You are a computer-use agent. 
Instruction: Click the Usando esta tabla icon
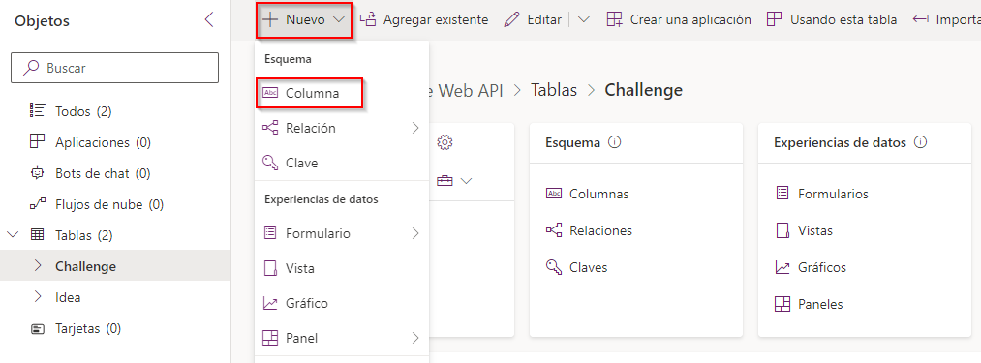(775, 19)
